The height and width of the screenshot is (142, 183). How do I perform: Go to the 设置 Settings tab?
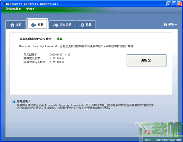86,25
